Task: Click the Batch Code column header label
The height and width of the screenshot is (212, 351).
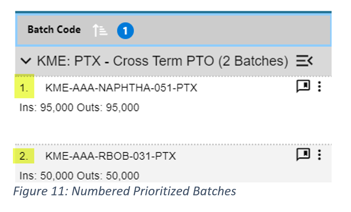Action: [54, 30]
